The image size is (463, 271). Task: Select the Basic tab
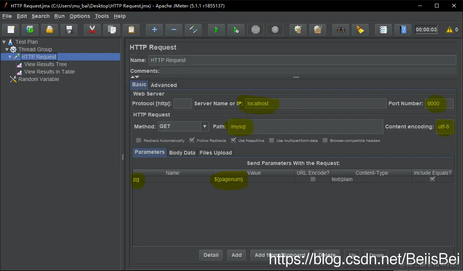click(x=139, y=84)
